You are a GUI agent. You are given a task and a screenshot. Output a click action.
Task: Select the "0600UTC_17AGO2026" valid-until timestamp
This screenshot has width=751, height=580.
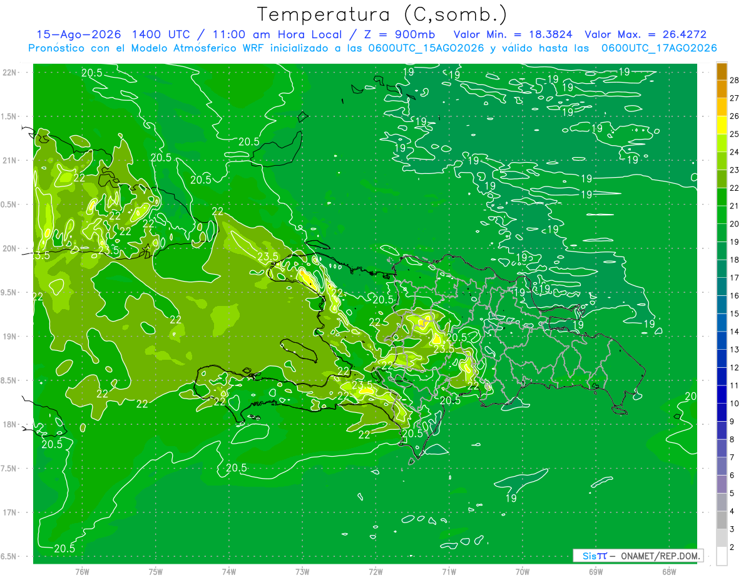659,48
